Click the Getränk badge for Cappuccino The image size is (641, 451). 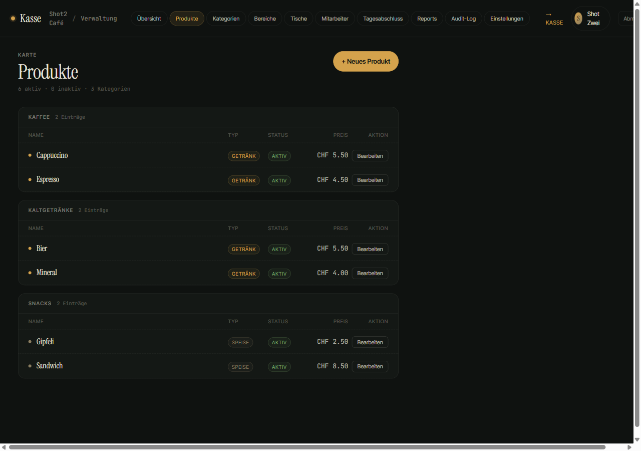pos(244,156)
